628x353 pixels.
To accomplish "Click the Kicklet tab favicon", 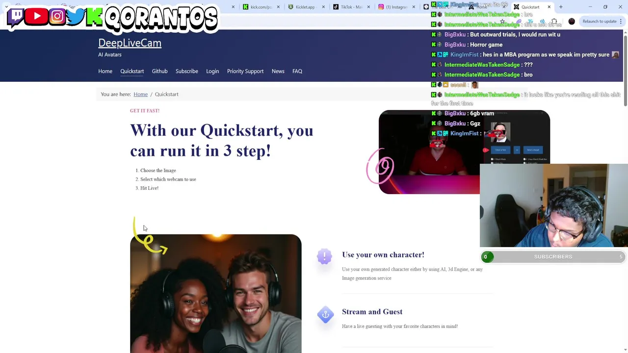I will (x=291, y=7).
